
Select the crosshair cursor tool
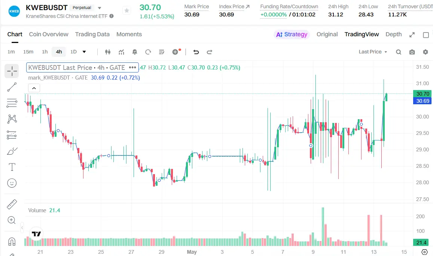tap(12, 71)
